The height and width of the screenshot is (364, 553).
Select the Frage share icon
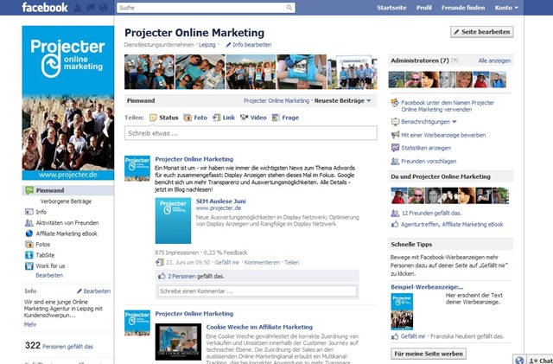pos(276,118)
